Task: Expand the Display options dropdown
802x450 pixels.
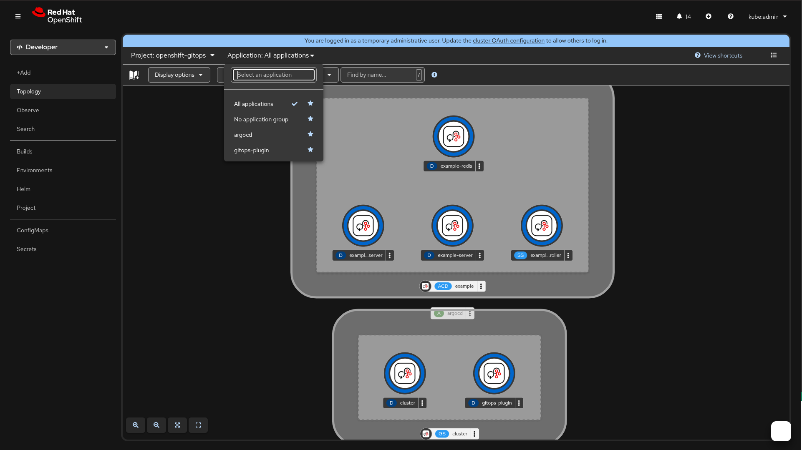Action: tap(179, 75)
